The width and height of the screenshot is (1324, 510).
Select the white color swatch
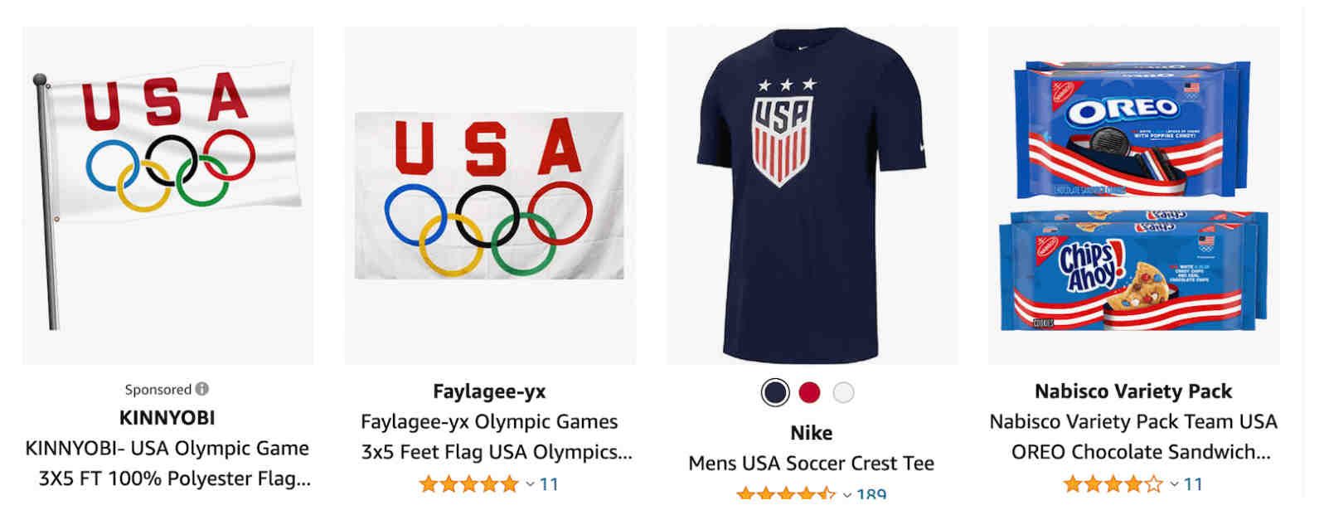tap(843, 392)
